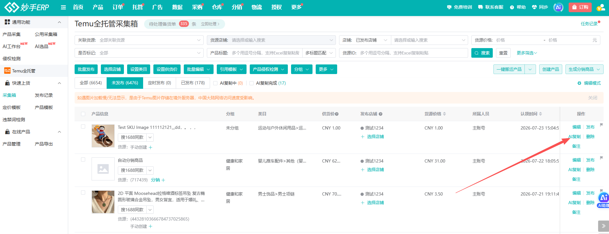Select the Moosehead necklace row checkbox

coord(83,193)
